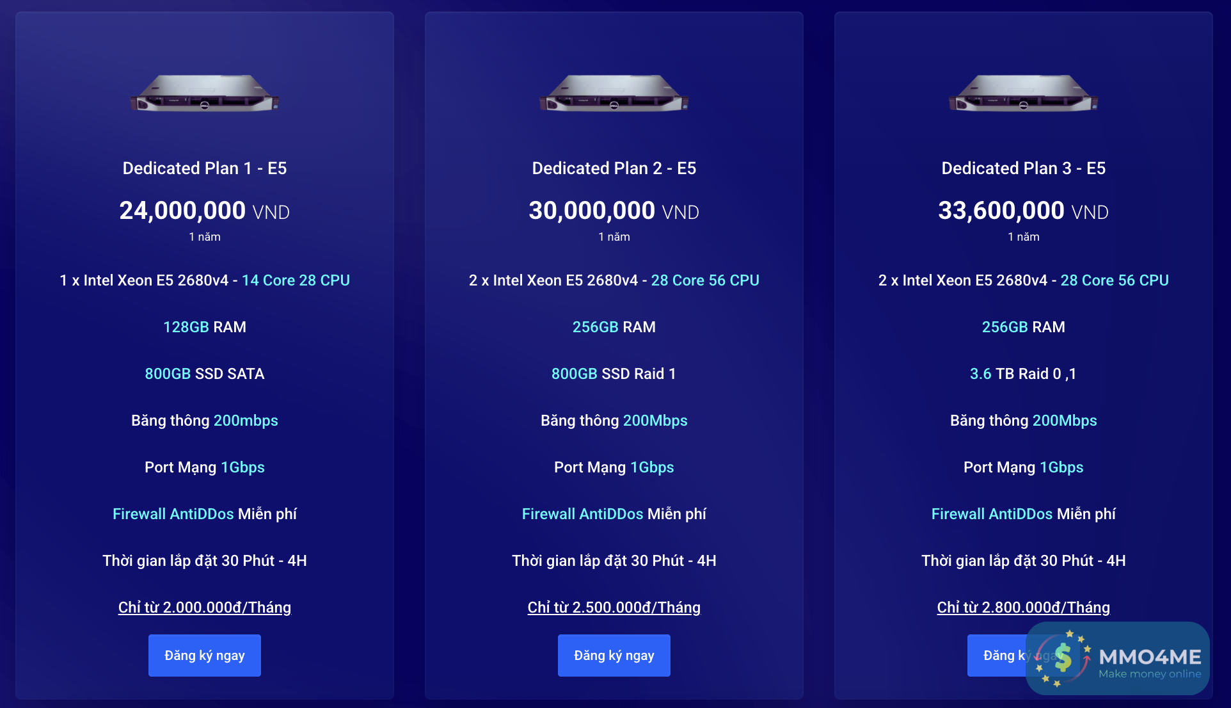Click the Plan 2 server image

tap(614, 93)
